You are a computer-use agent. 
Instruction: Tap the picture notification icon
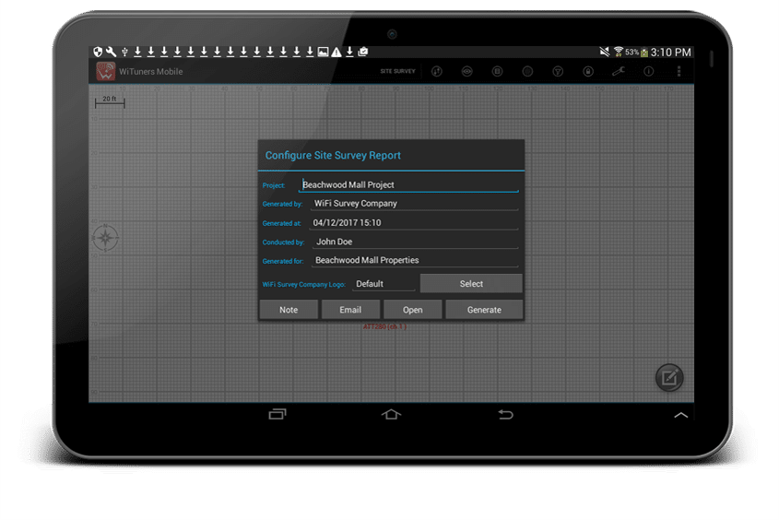(x=323, y=52)
